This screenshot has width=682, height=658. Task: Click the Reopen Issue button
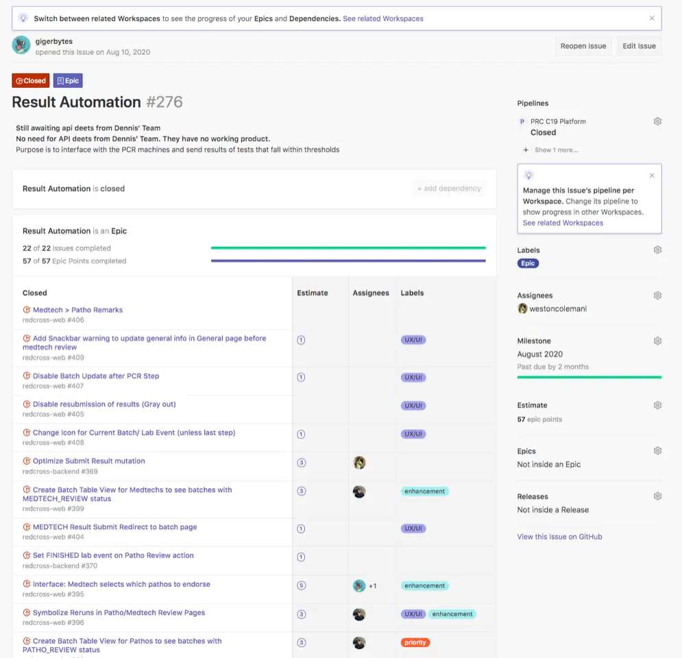583,46
